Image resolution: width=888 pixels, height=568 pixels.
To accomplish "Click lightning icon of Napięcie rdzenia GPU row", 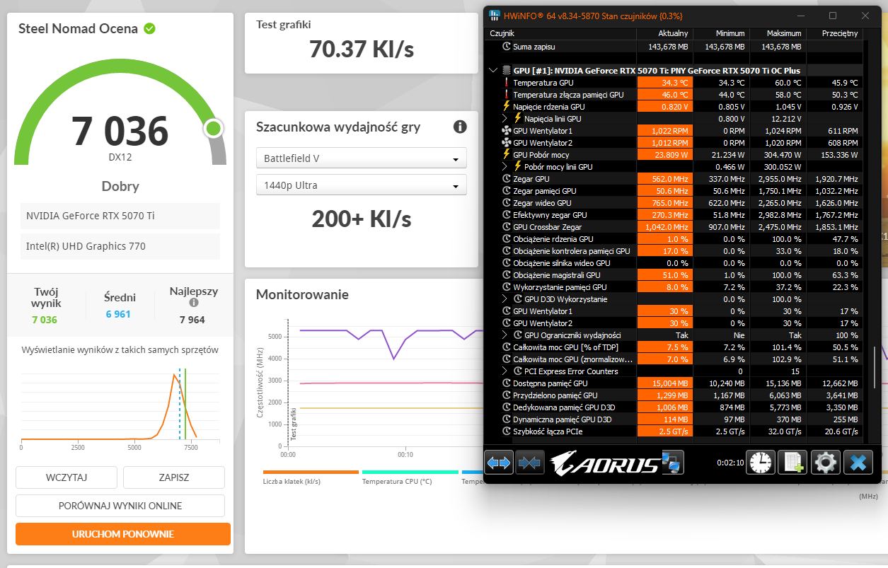I will pyautogui.click(x=506, y=107).
